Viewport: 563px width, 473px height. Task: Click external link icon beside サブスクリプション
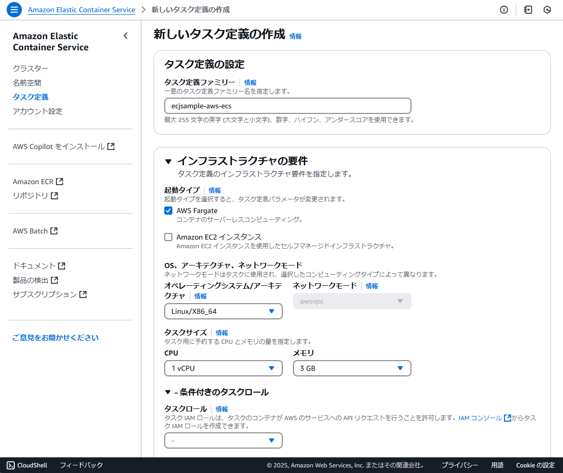pyautogui.click(x=83, y=294)
